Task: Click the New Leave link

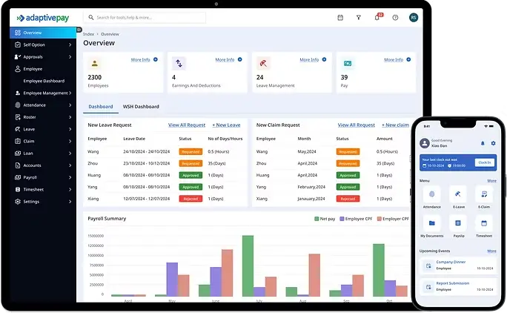Action: 226,125
